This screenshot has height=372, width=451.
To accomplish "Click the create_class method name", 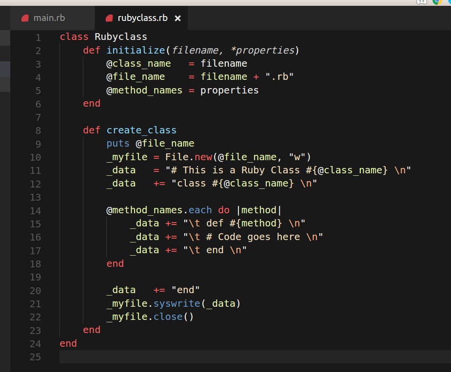I will coord(141,130).
